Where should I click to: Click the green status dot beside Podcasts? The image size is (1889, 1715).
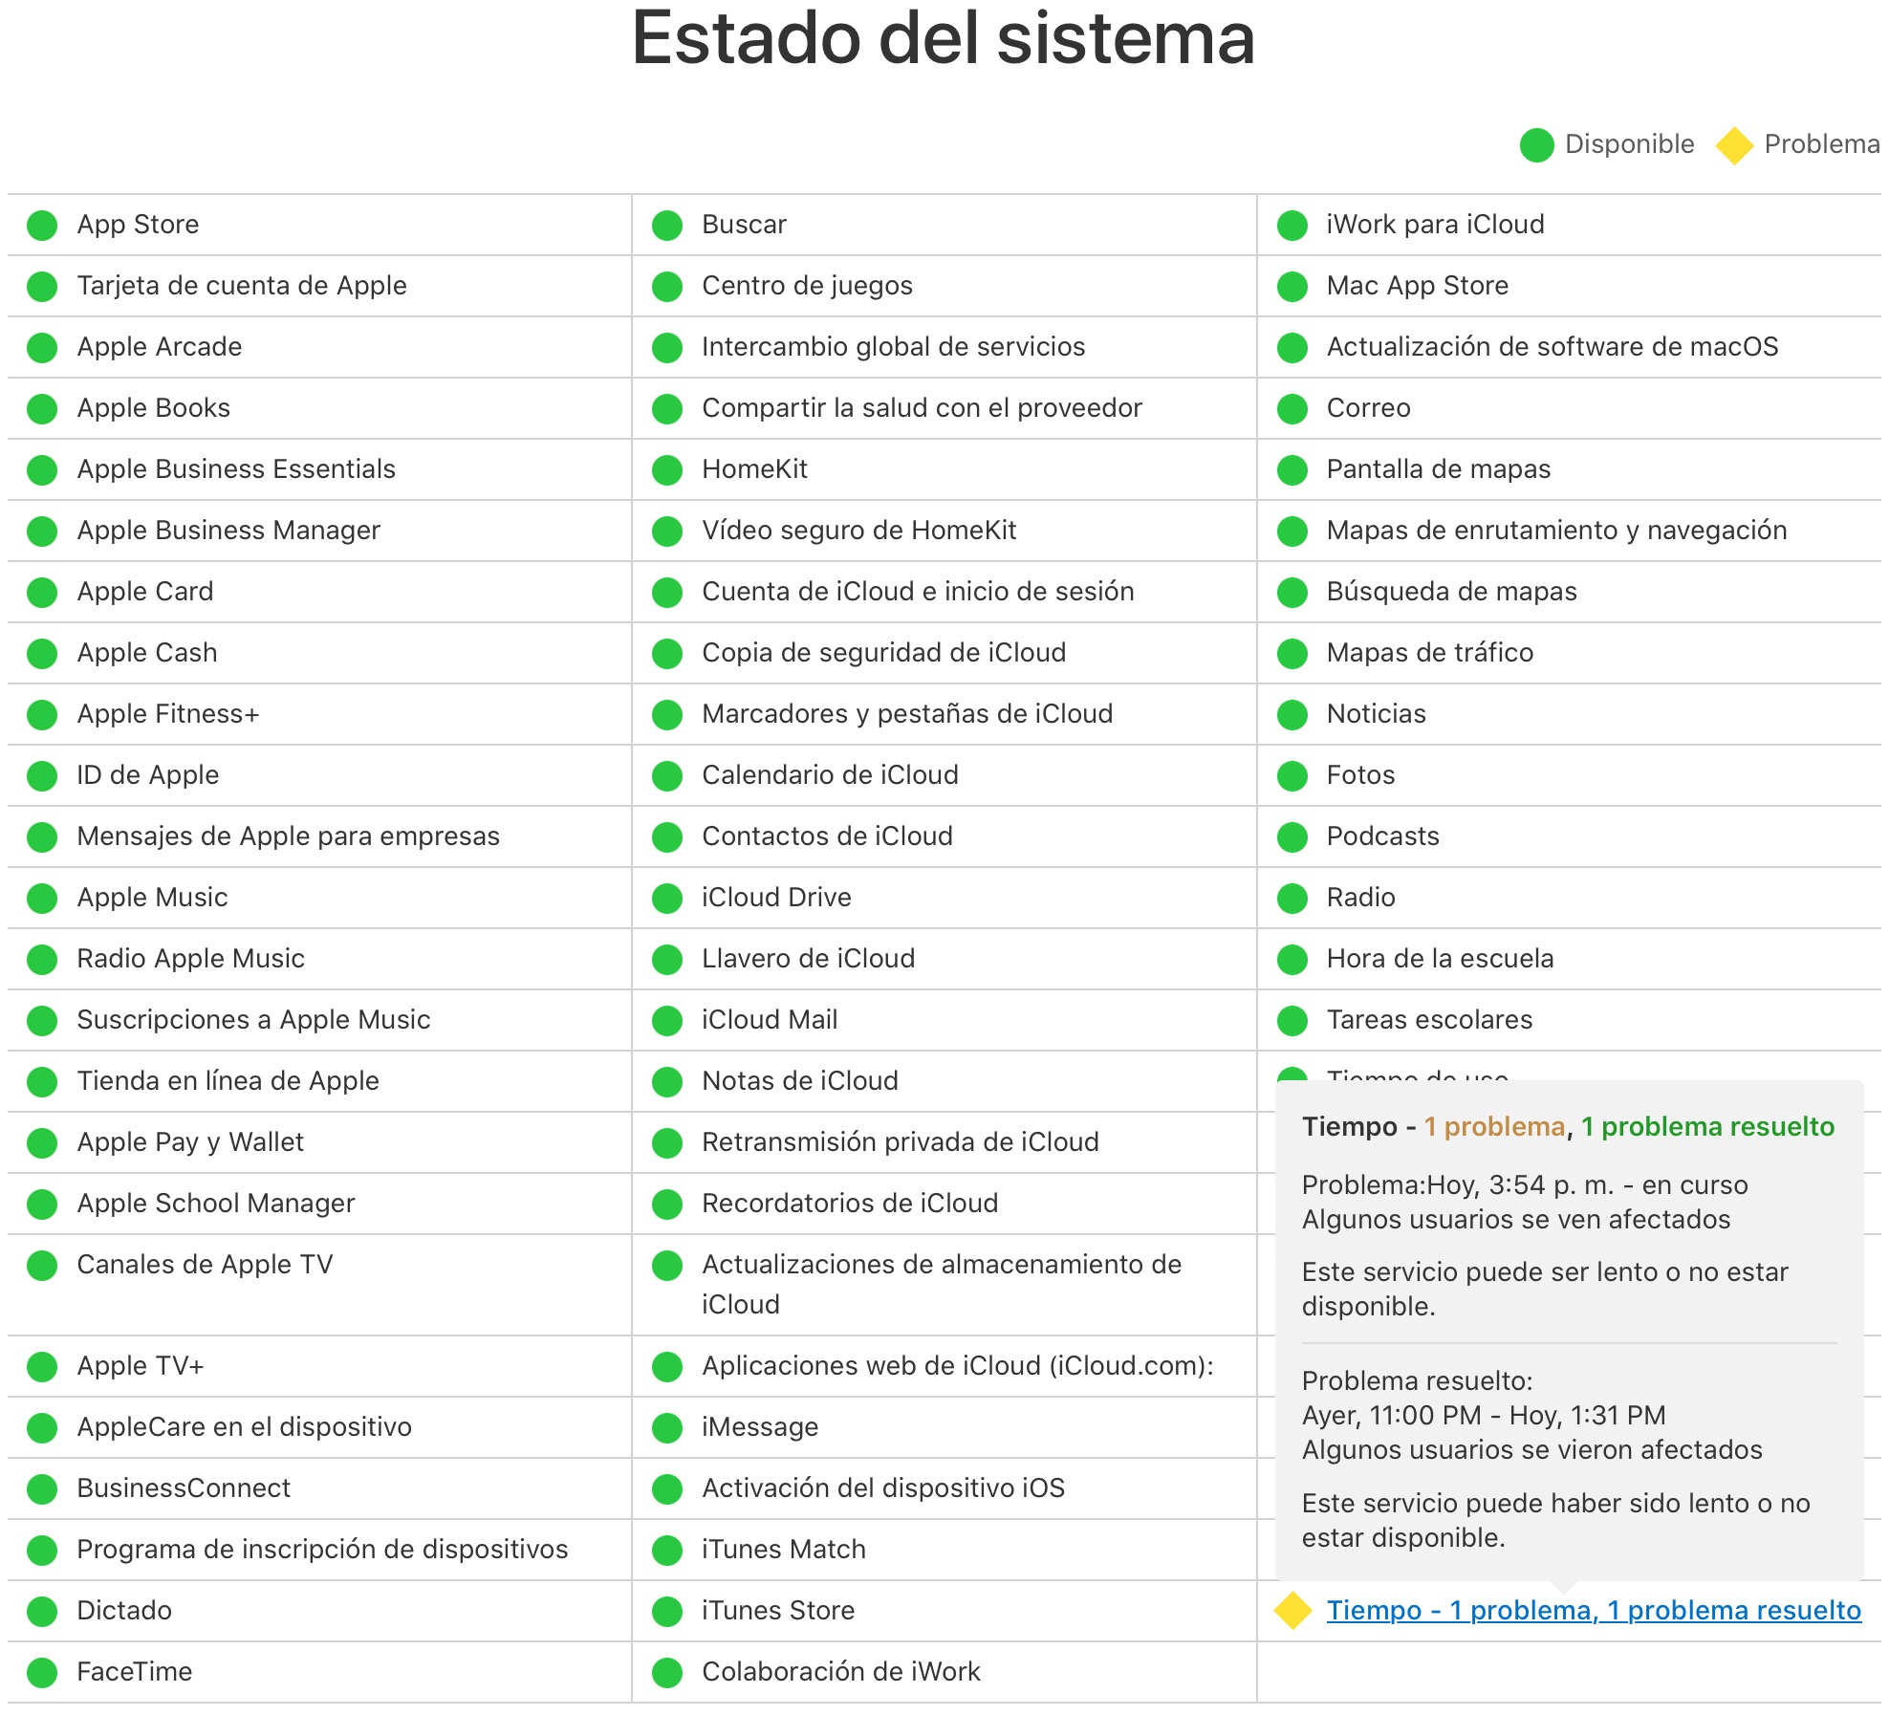pyautogui.click(x=1292, y=837)
